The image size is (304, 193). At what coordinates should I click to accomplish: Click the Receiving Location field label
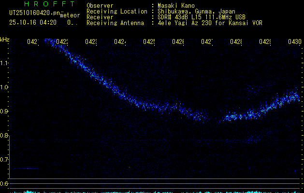pos(116,11)
